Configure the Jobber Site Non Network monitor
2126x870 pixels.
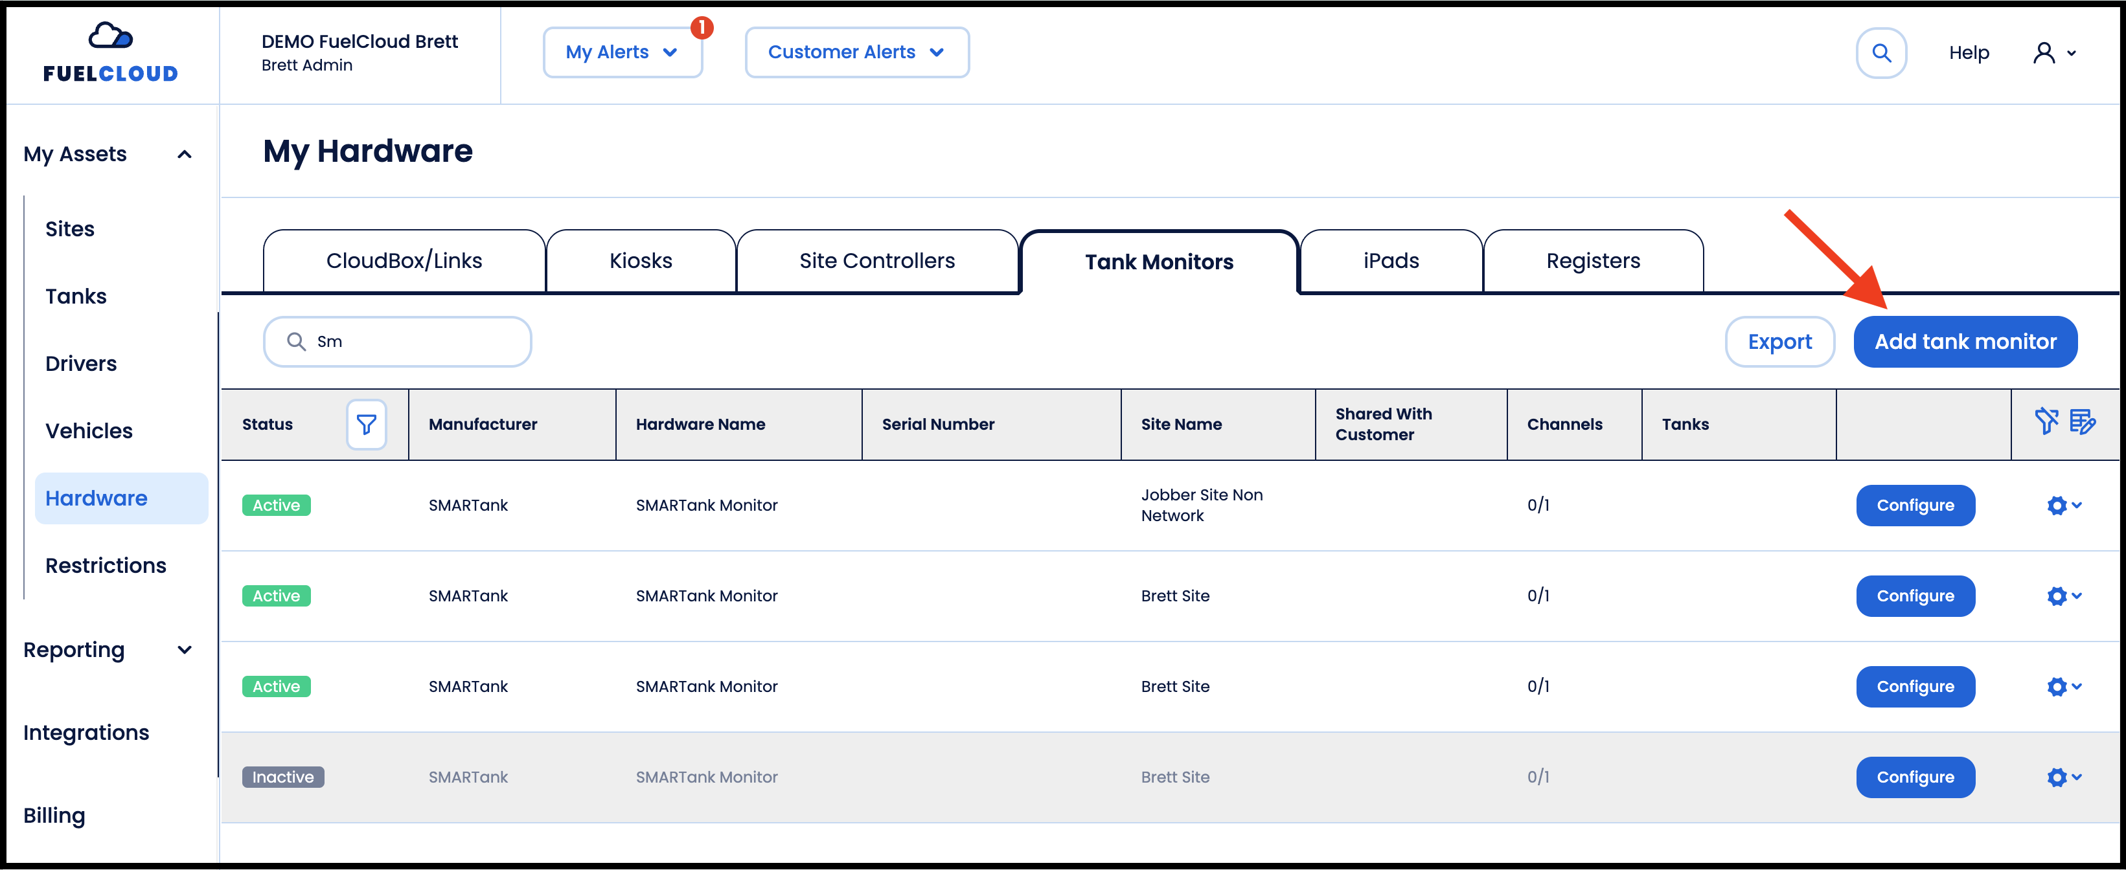pos(1915,506)
